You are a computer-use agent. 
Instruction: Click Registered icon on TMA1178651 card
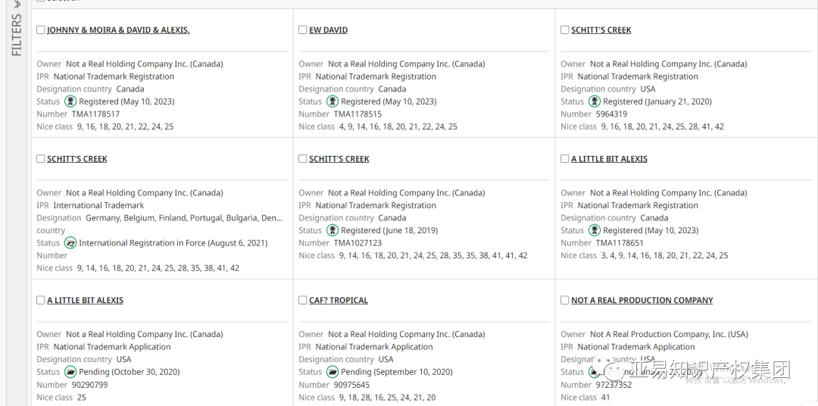pos(595,230)
